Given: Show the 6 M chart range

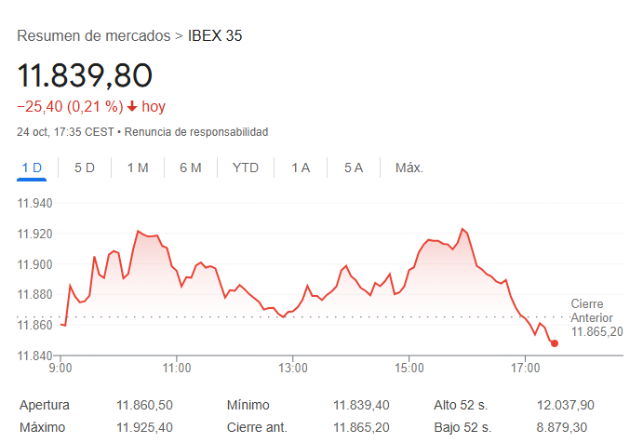Looking at the screenshot, I should [x=191, y=168].
